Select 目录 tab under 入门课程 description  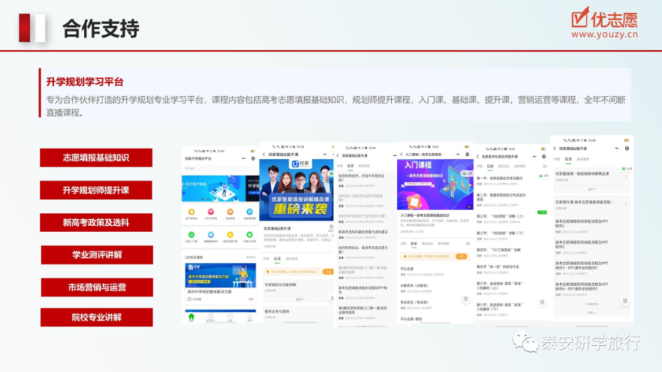(414, 244)
